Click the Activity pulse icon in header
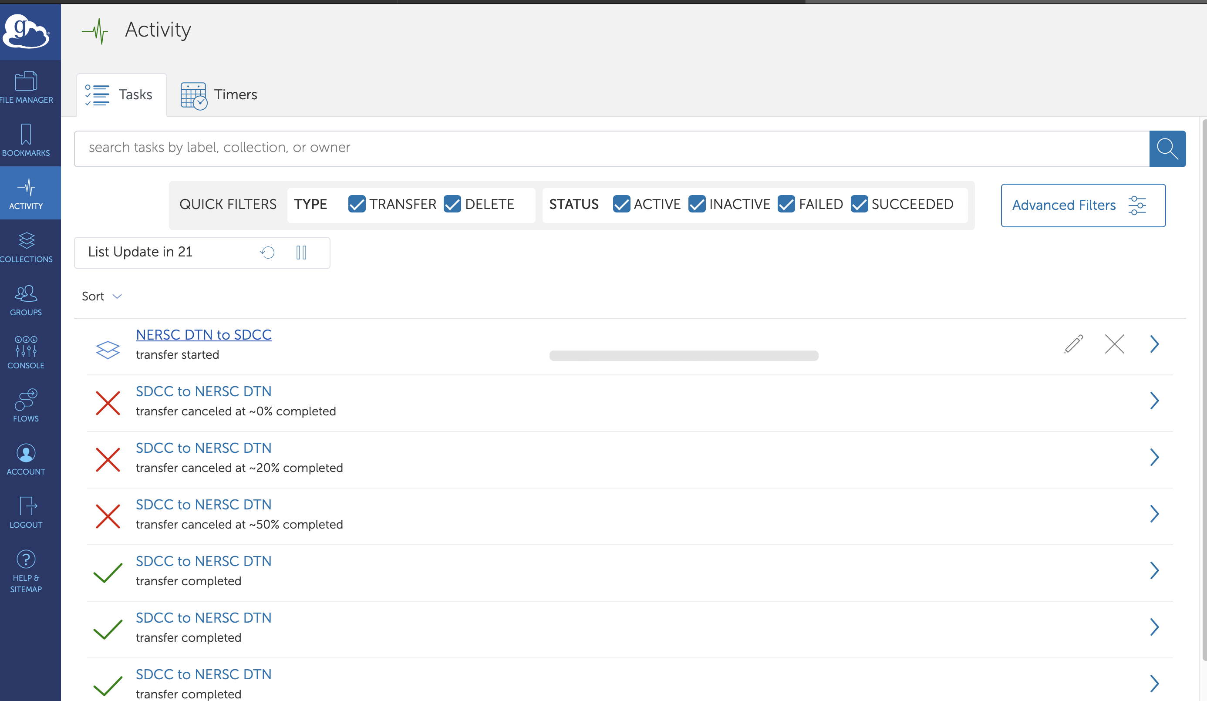 pyautogui.click(x=95, y=31)
